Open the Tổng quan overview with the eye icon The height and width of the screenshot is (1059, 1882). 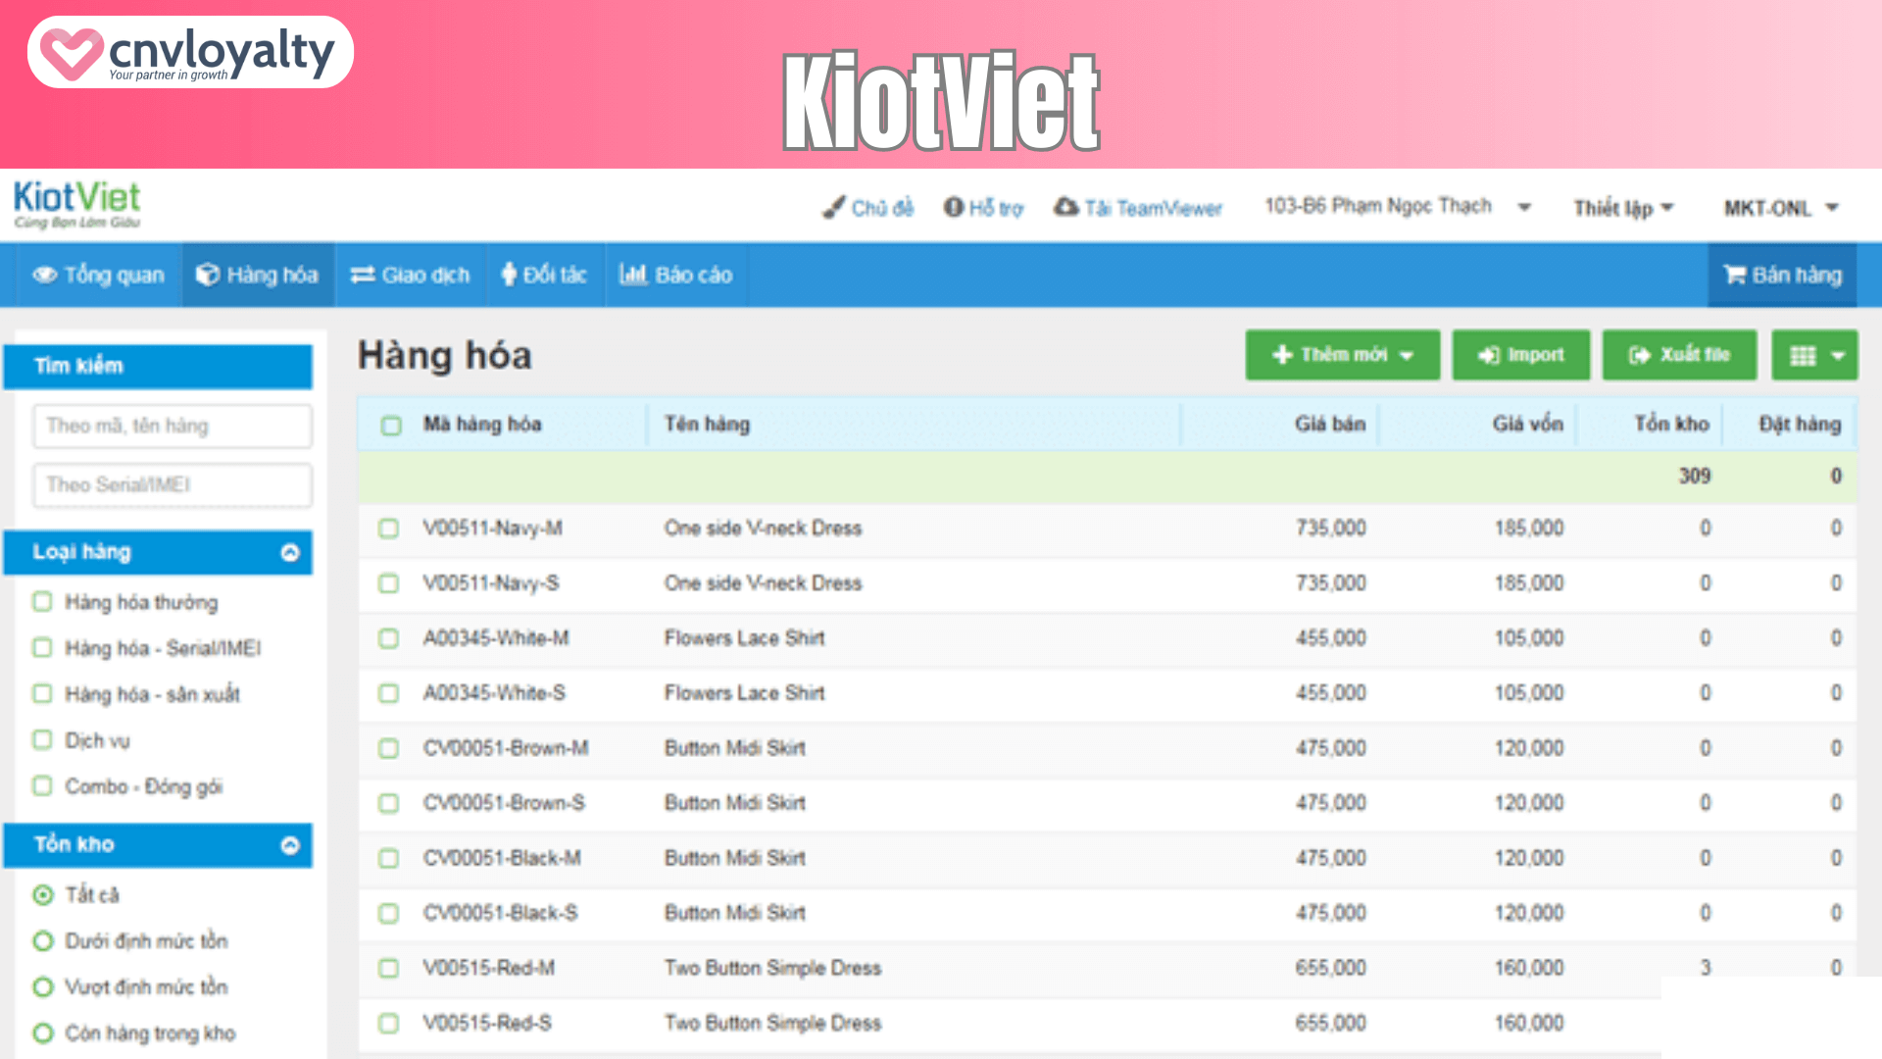(x=98, y=276)
